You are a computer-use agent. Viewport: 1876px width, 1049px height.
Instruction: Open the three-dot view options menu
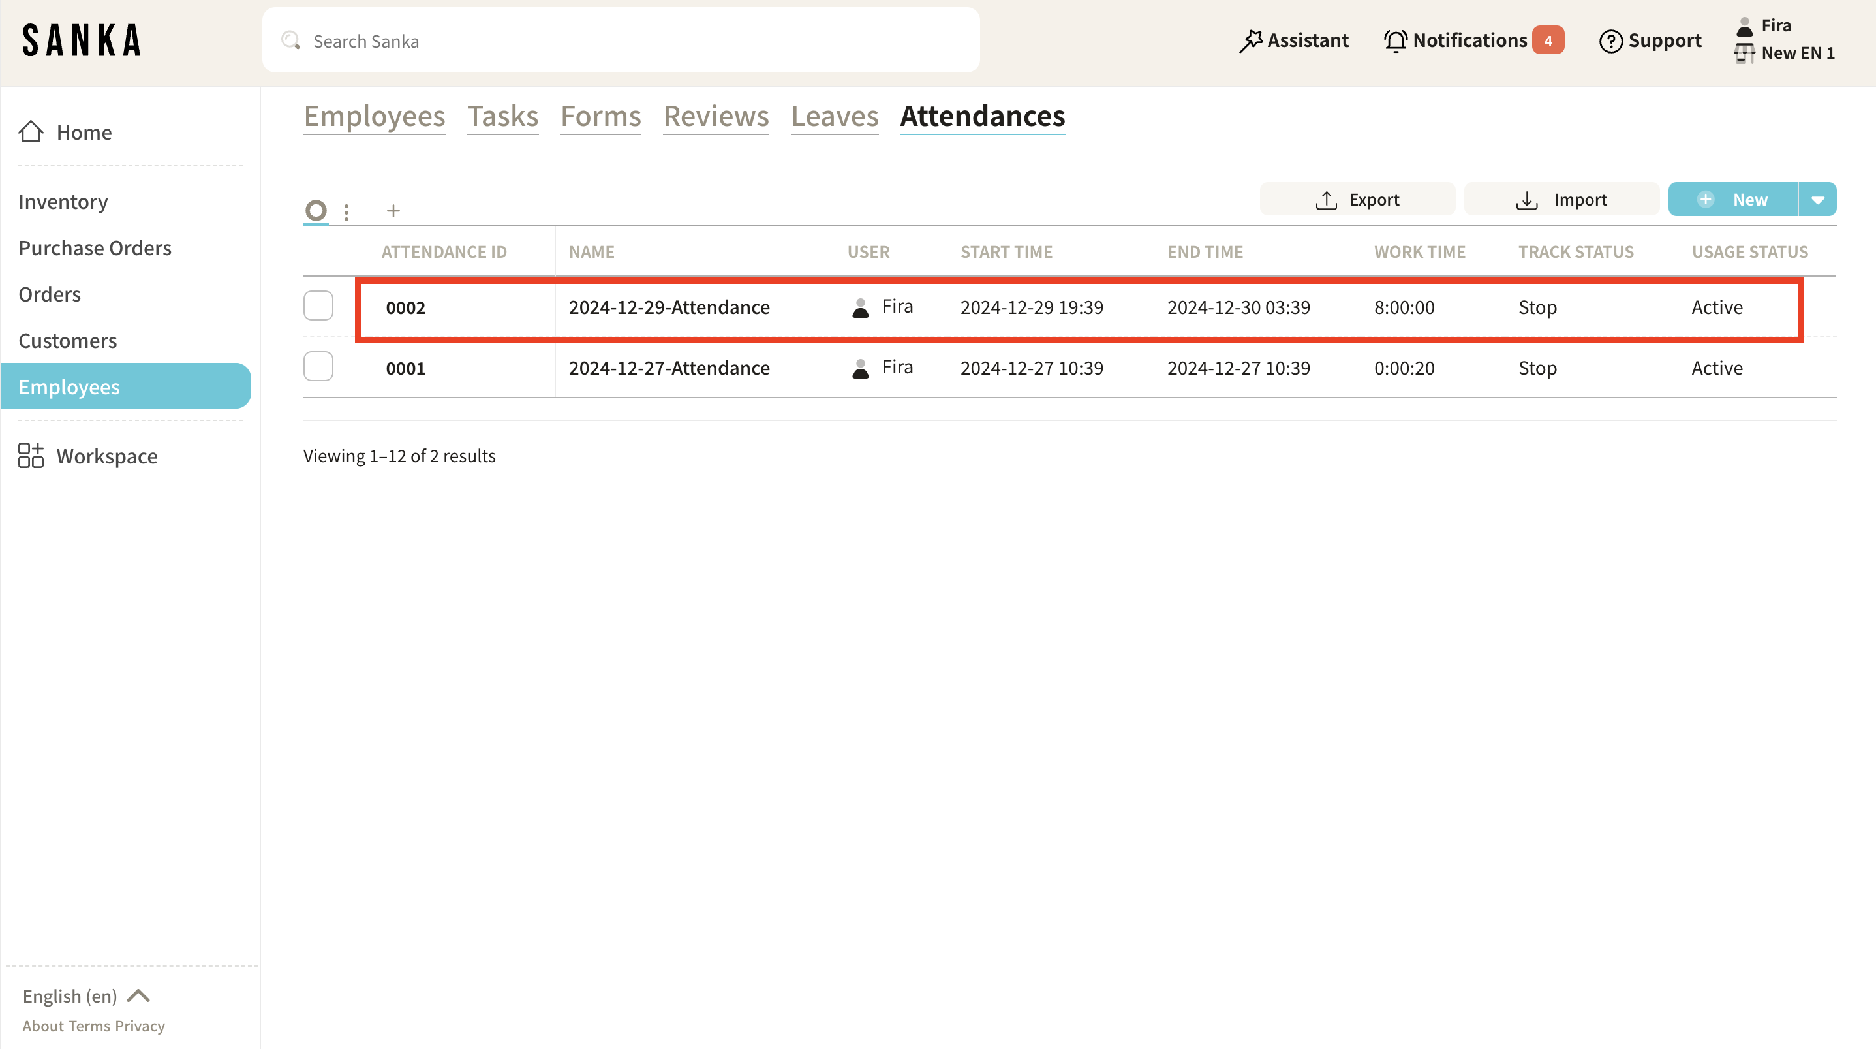pos(346,211)
